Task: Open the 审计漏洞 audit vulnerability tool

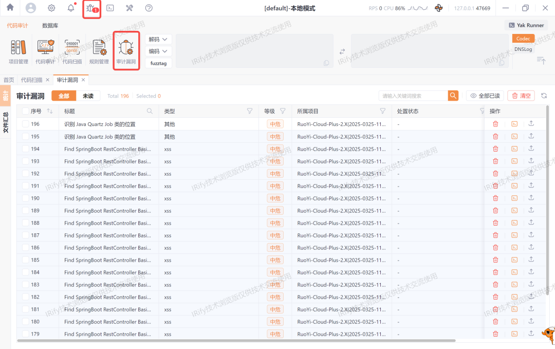Action: tap(126, 52)
